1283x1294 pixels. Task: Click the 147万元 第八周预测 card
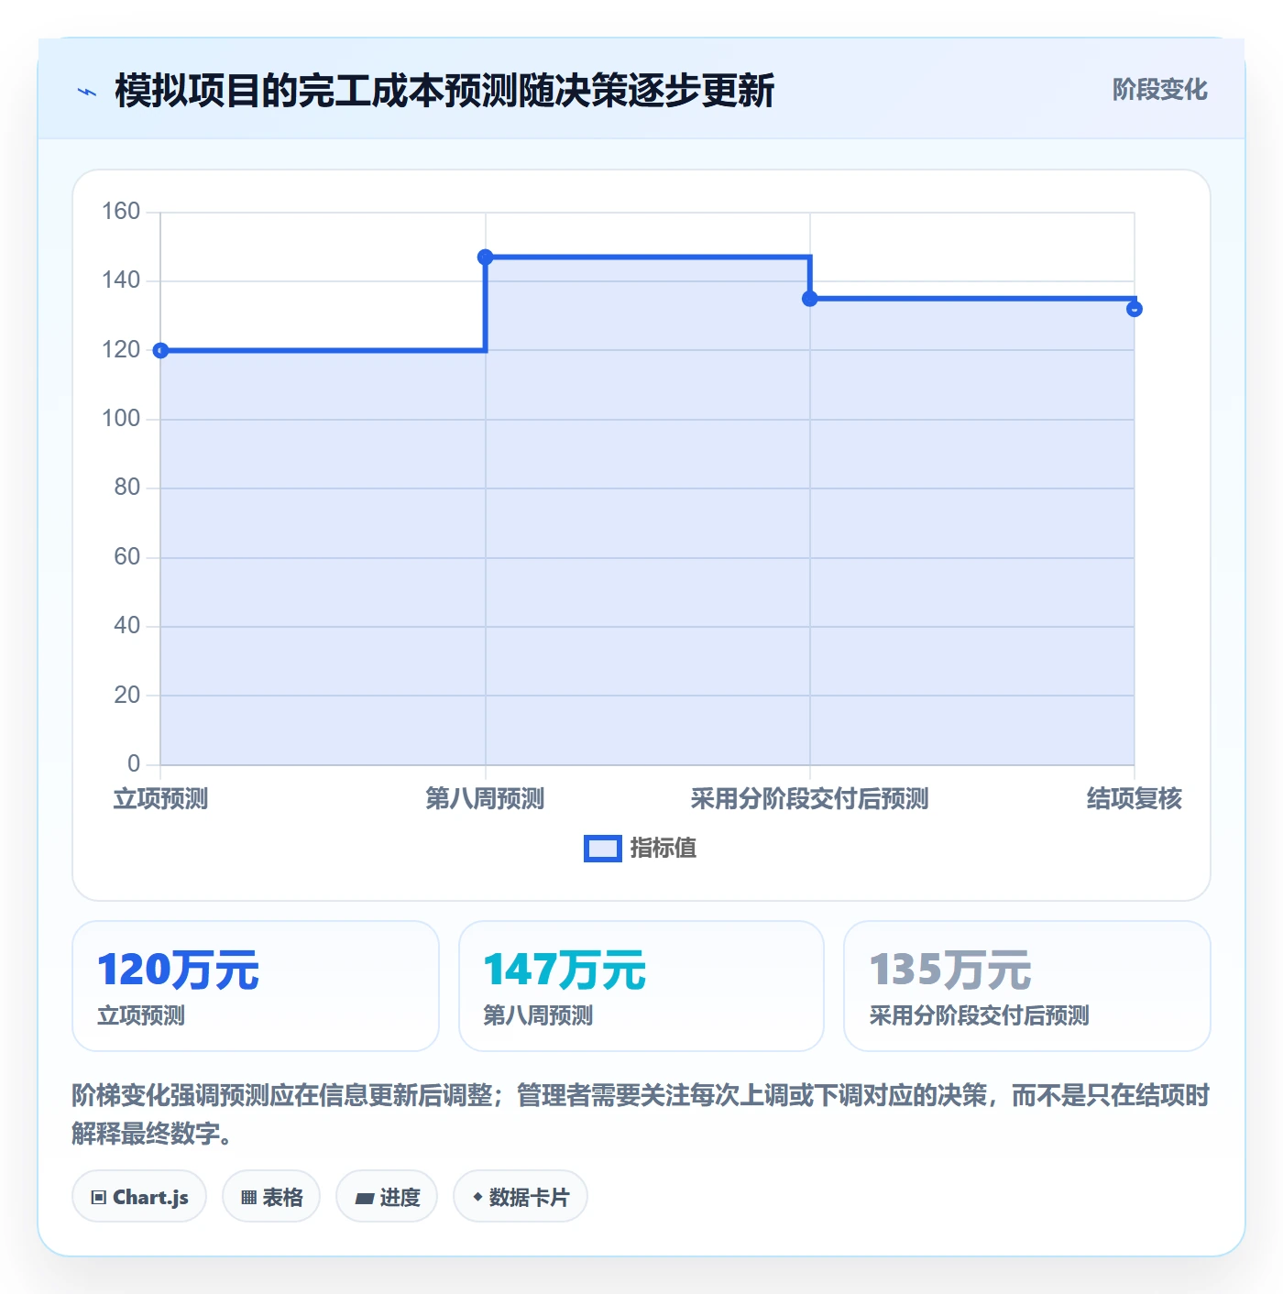pyautogui.click(x=641, y=986)
